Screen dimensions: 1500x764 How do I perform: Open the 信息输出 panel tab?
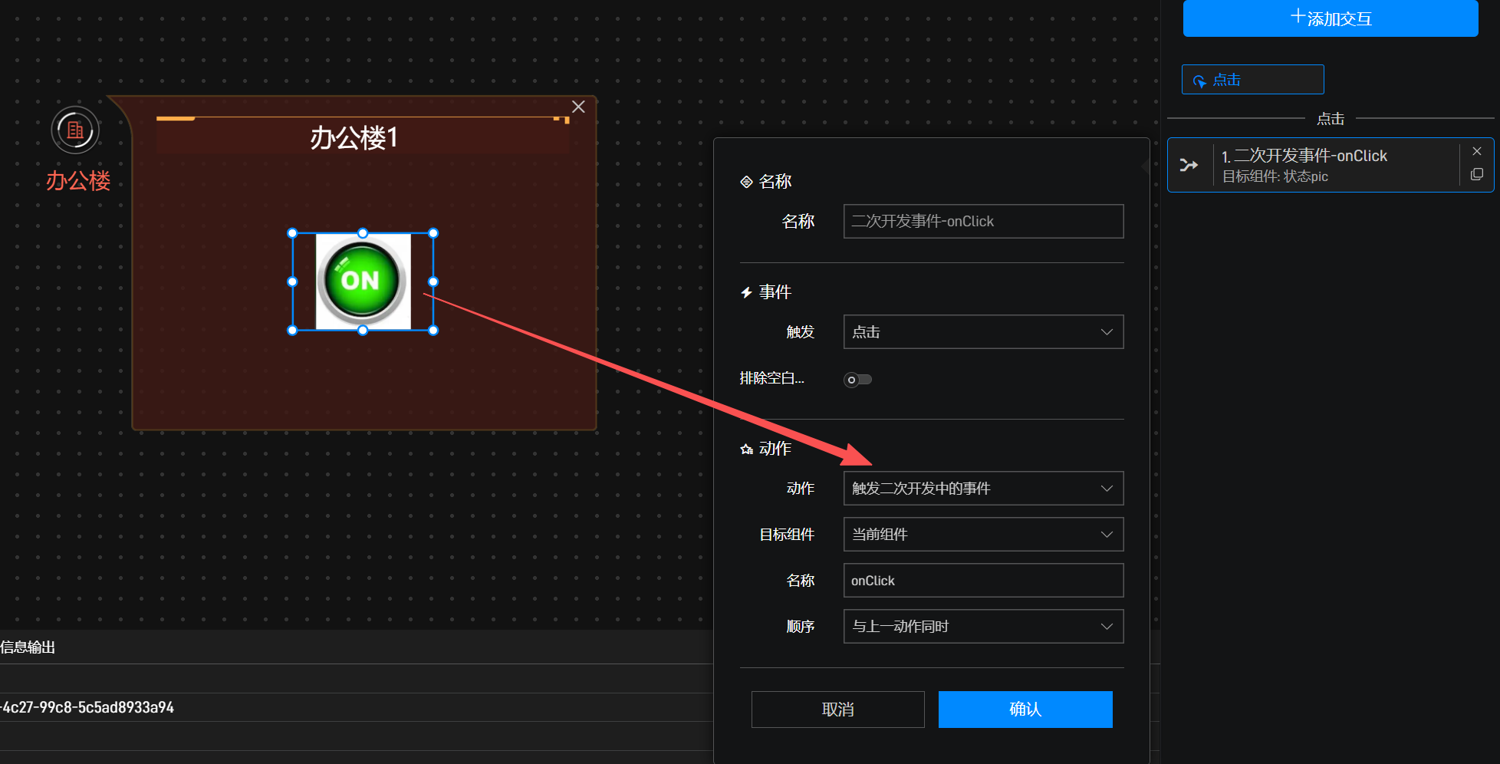28,647
